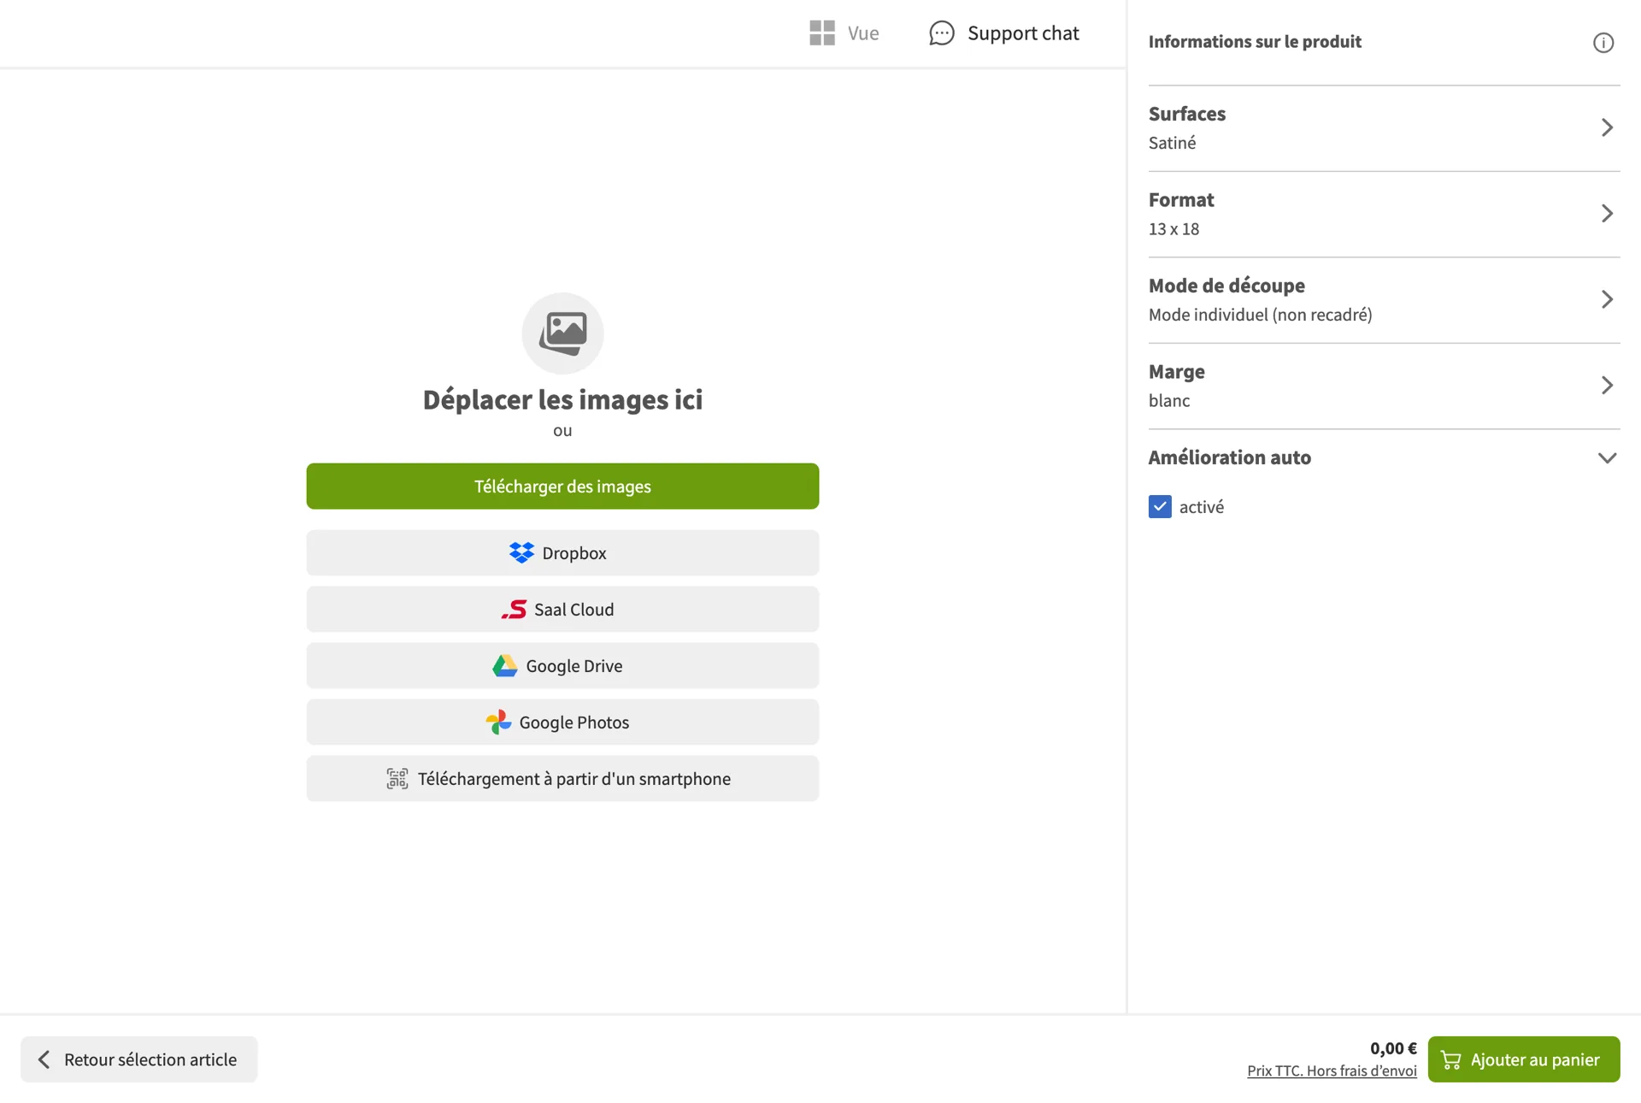Expand the Format chevron

(x=1607, y=214)
